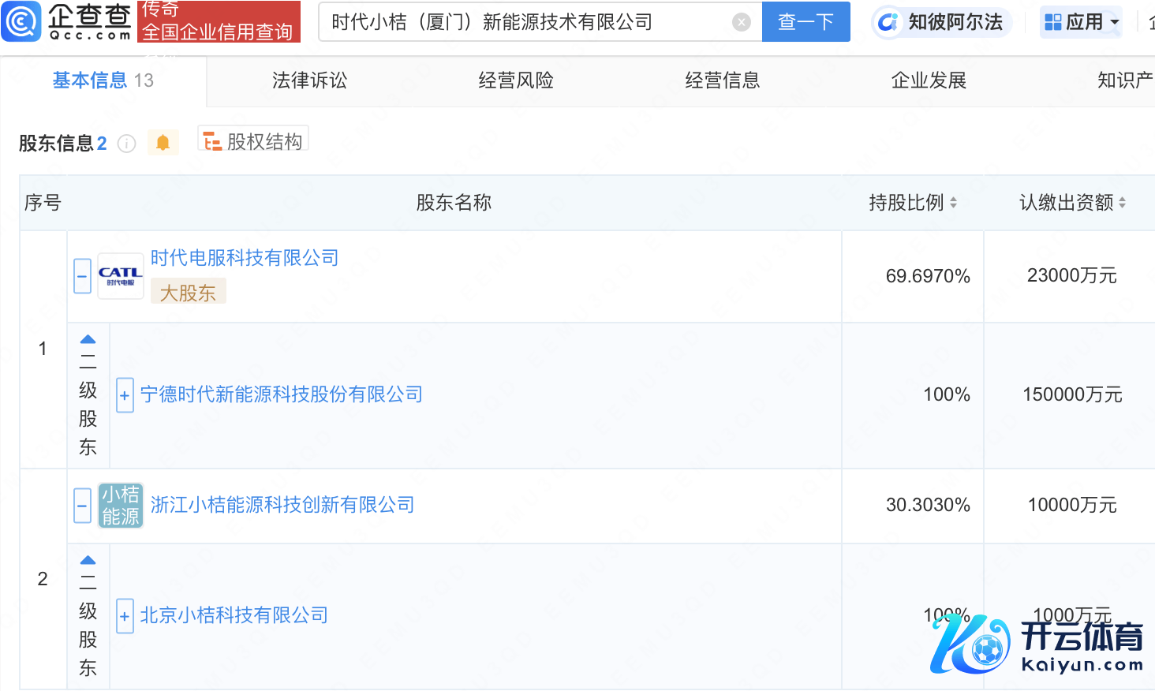Switch to the 经营风险 tab

(516, 80)
